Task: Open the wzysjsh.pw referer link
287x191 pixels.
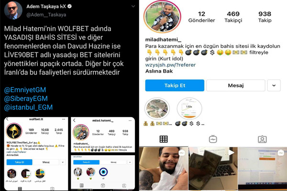Action: point(170,65)
